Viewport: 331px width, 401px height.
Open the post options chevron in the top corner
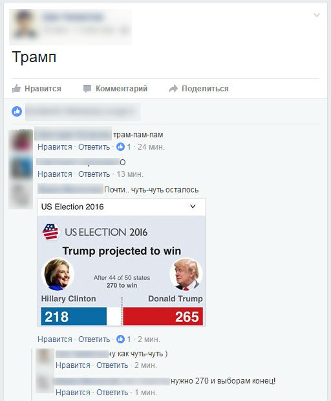pos(316,15)
